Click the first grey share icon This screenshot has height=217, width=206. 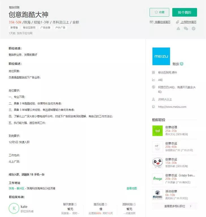pos(179,29)
